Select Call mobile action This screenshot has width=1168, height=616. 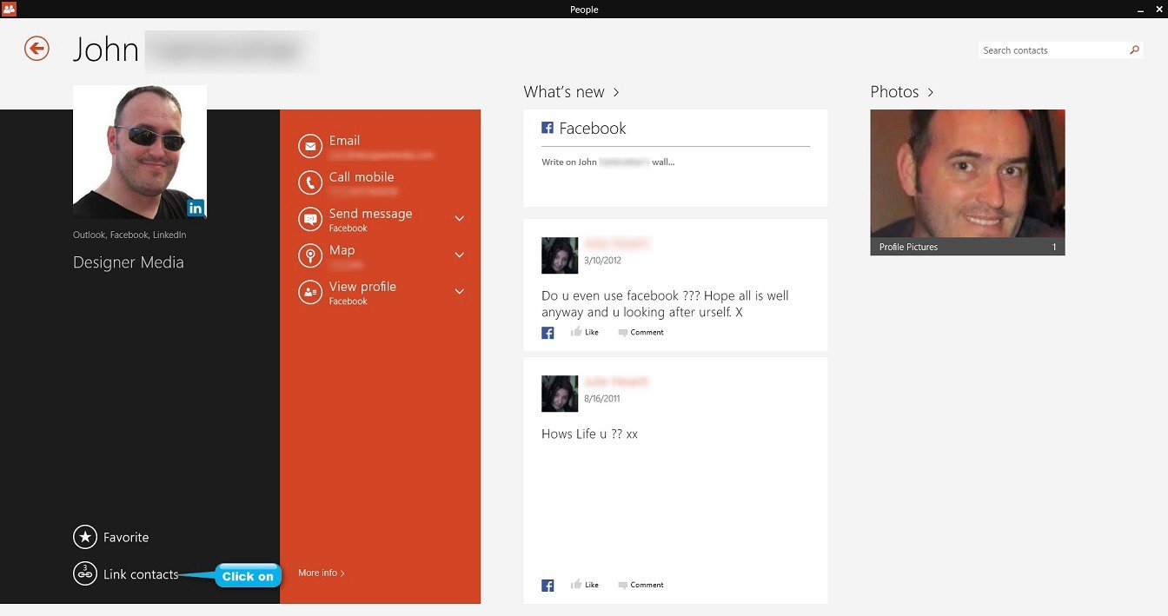point(362,176)
